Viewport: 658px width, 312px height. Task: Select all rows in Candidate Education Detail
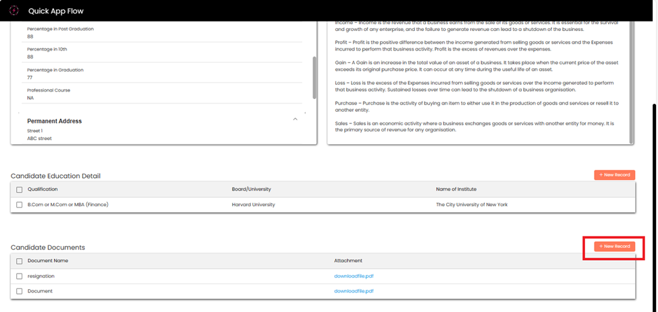[20, 190]
